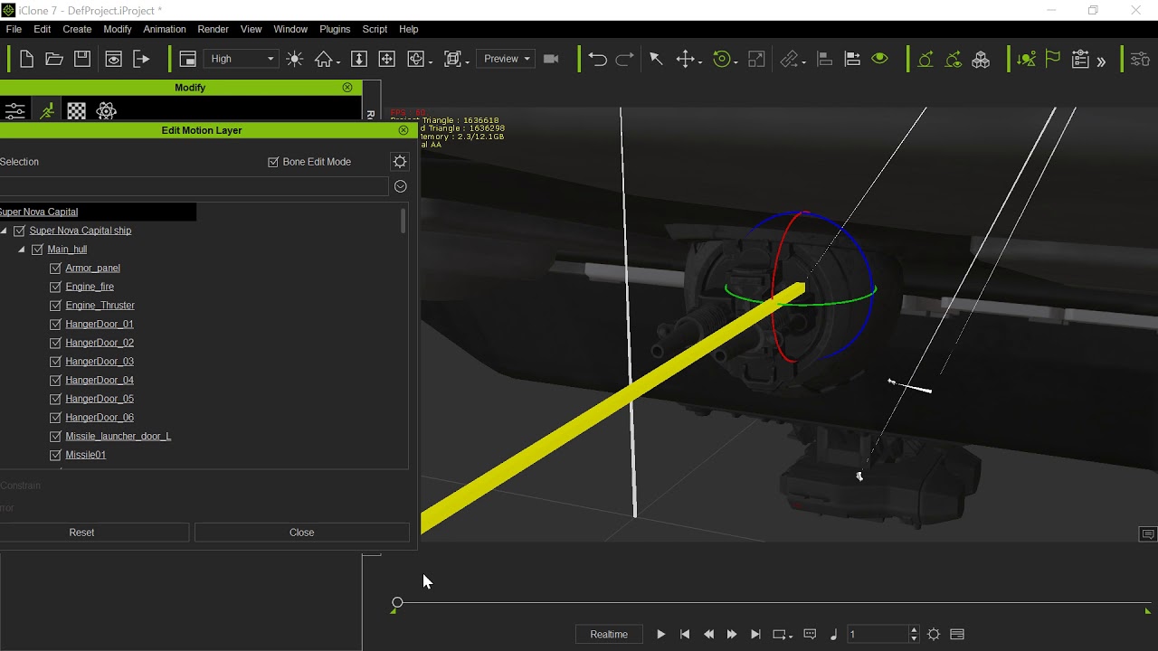Save project with floppy disk icon
The image size is (1158, 651).
click(82, 59)
